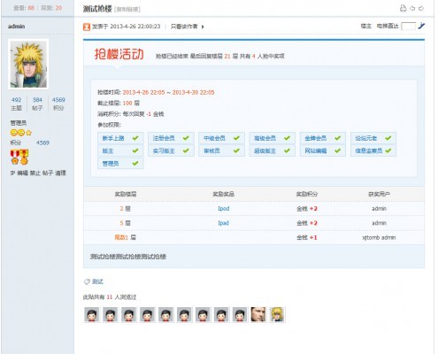Click the 2013-4-26 22:05 start time

(143, 92)
